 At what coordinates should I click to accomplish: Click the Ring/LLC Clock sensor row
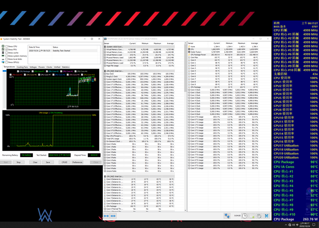click(x=139, y=76)
